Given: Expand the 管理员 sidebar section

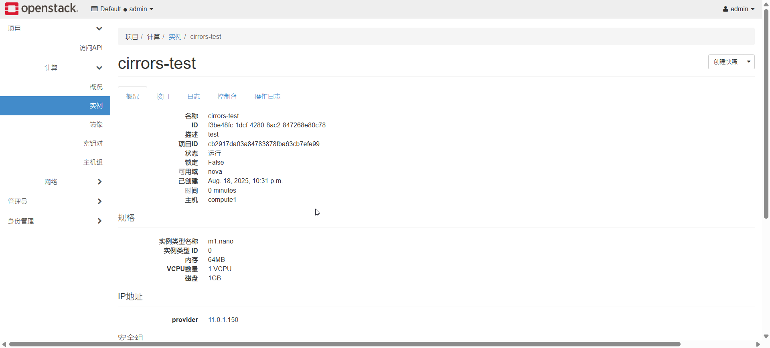Looking at the screenshot, I should 55,201.
